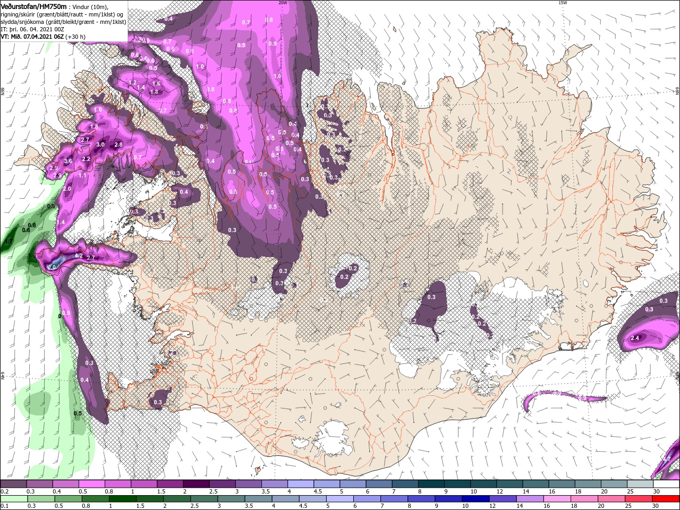The image size is (680, 510).
Task: Click the 3.6 snowfall value in the Westfjords
Action: coord(68,161)
